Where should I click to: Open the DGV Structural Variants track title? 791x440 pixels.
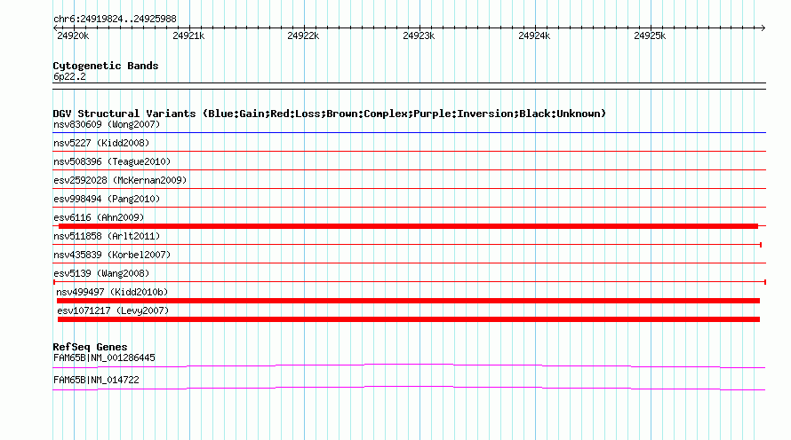330,114
